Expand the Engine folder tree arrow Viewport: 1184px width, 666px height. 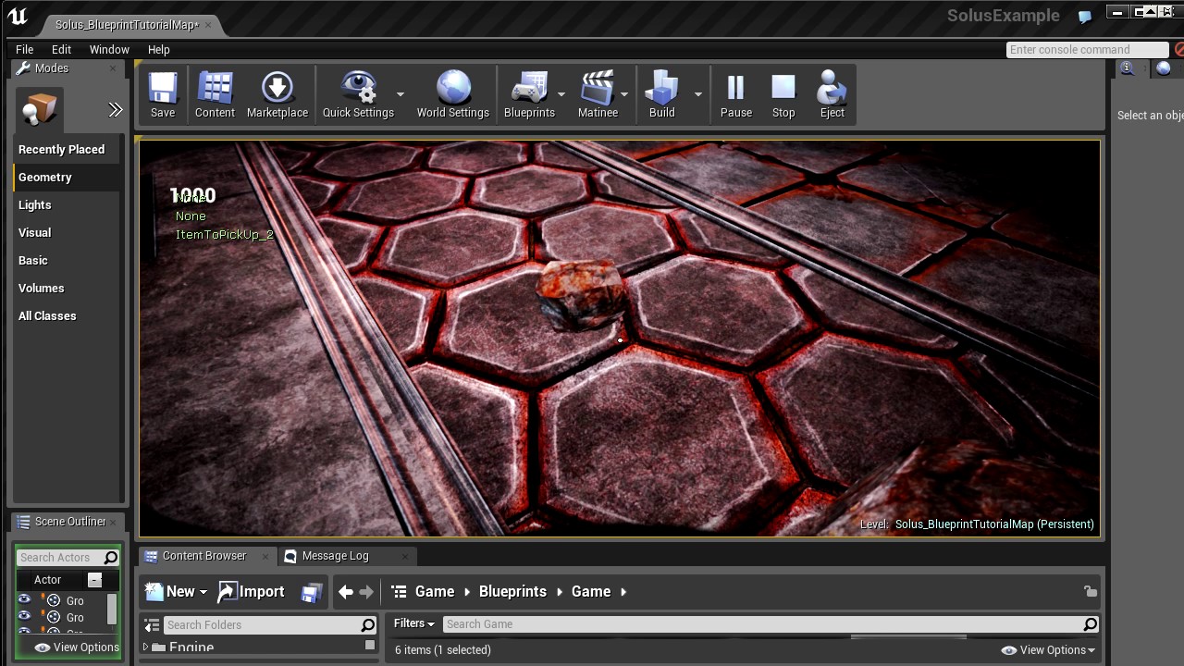(x=146, y=647)
